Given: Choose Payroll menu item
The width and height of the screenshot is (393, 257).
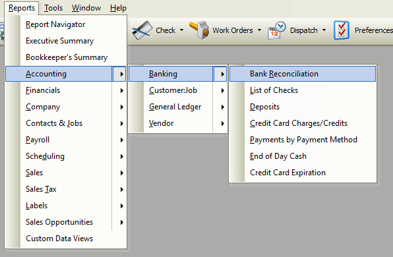Looking at the screenshot, I should pos(66,140).
